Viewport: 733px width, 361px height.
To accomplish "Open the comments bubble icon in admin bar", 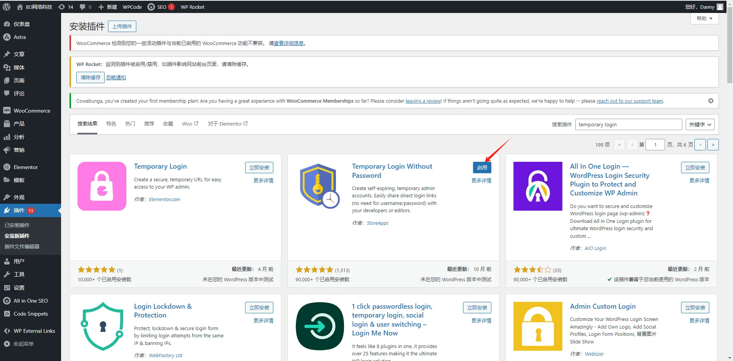I will click(x=82, y=7).
